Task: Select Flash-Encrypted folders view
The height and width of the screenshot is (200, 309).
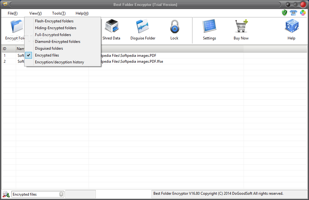Action: click(x=63, y=21)
